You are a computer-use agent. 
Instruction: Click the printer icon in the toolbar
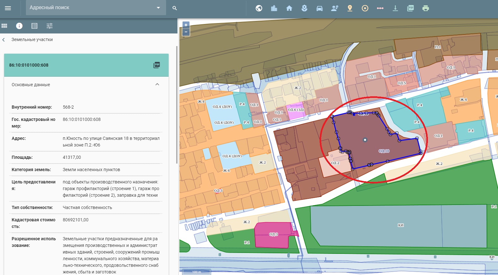point(426,8)
